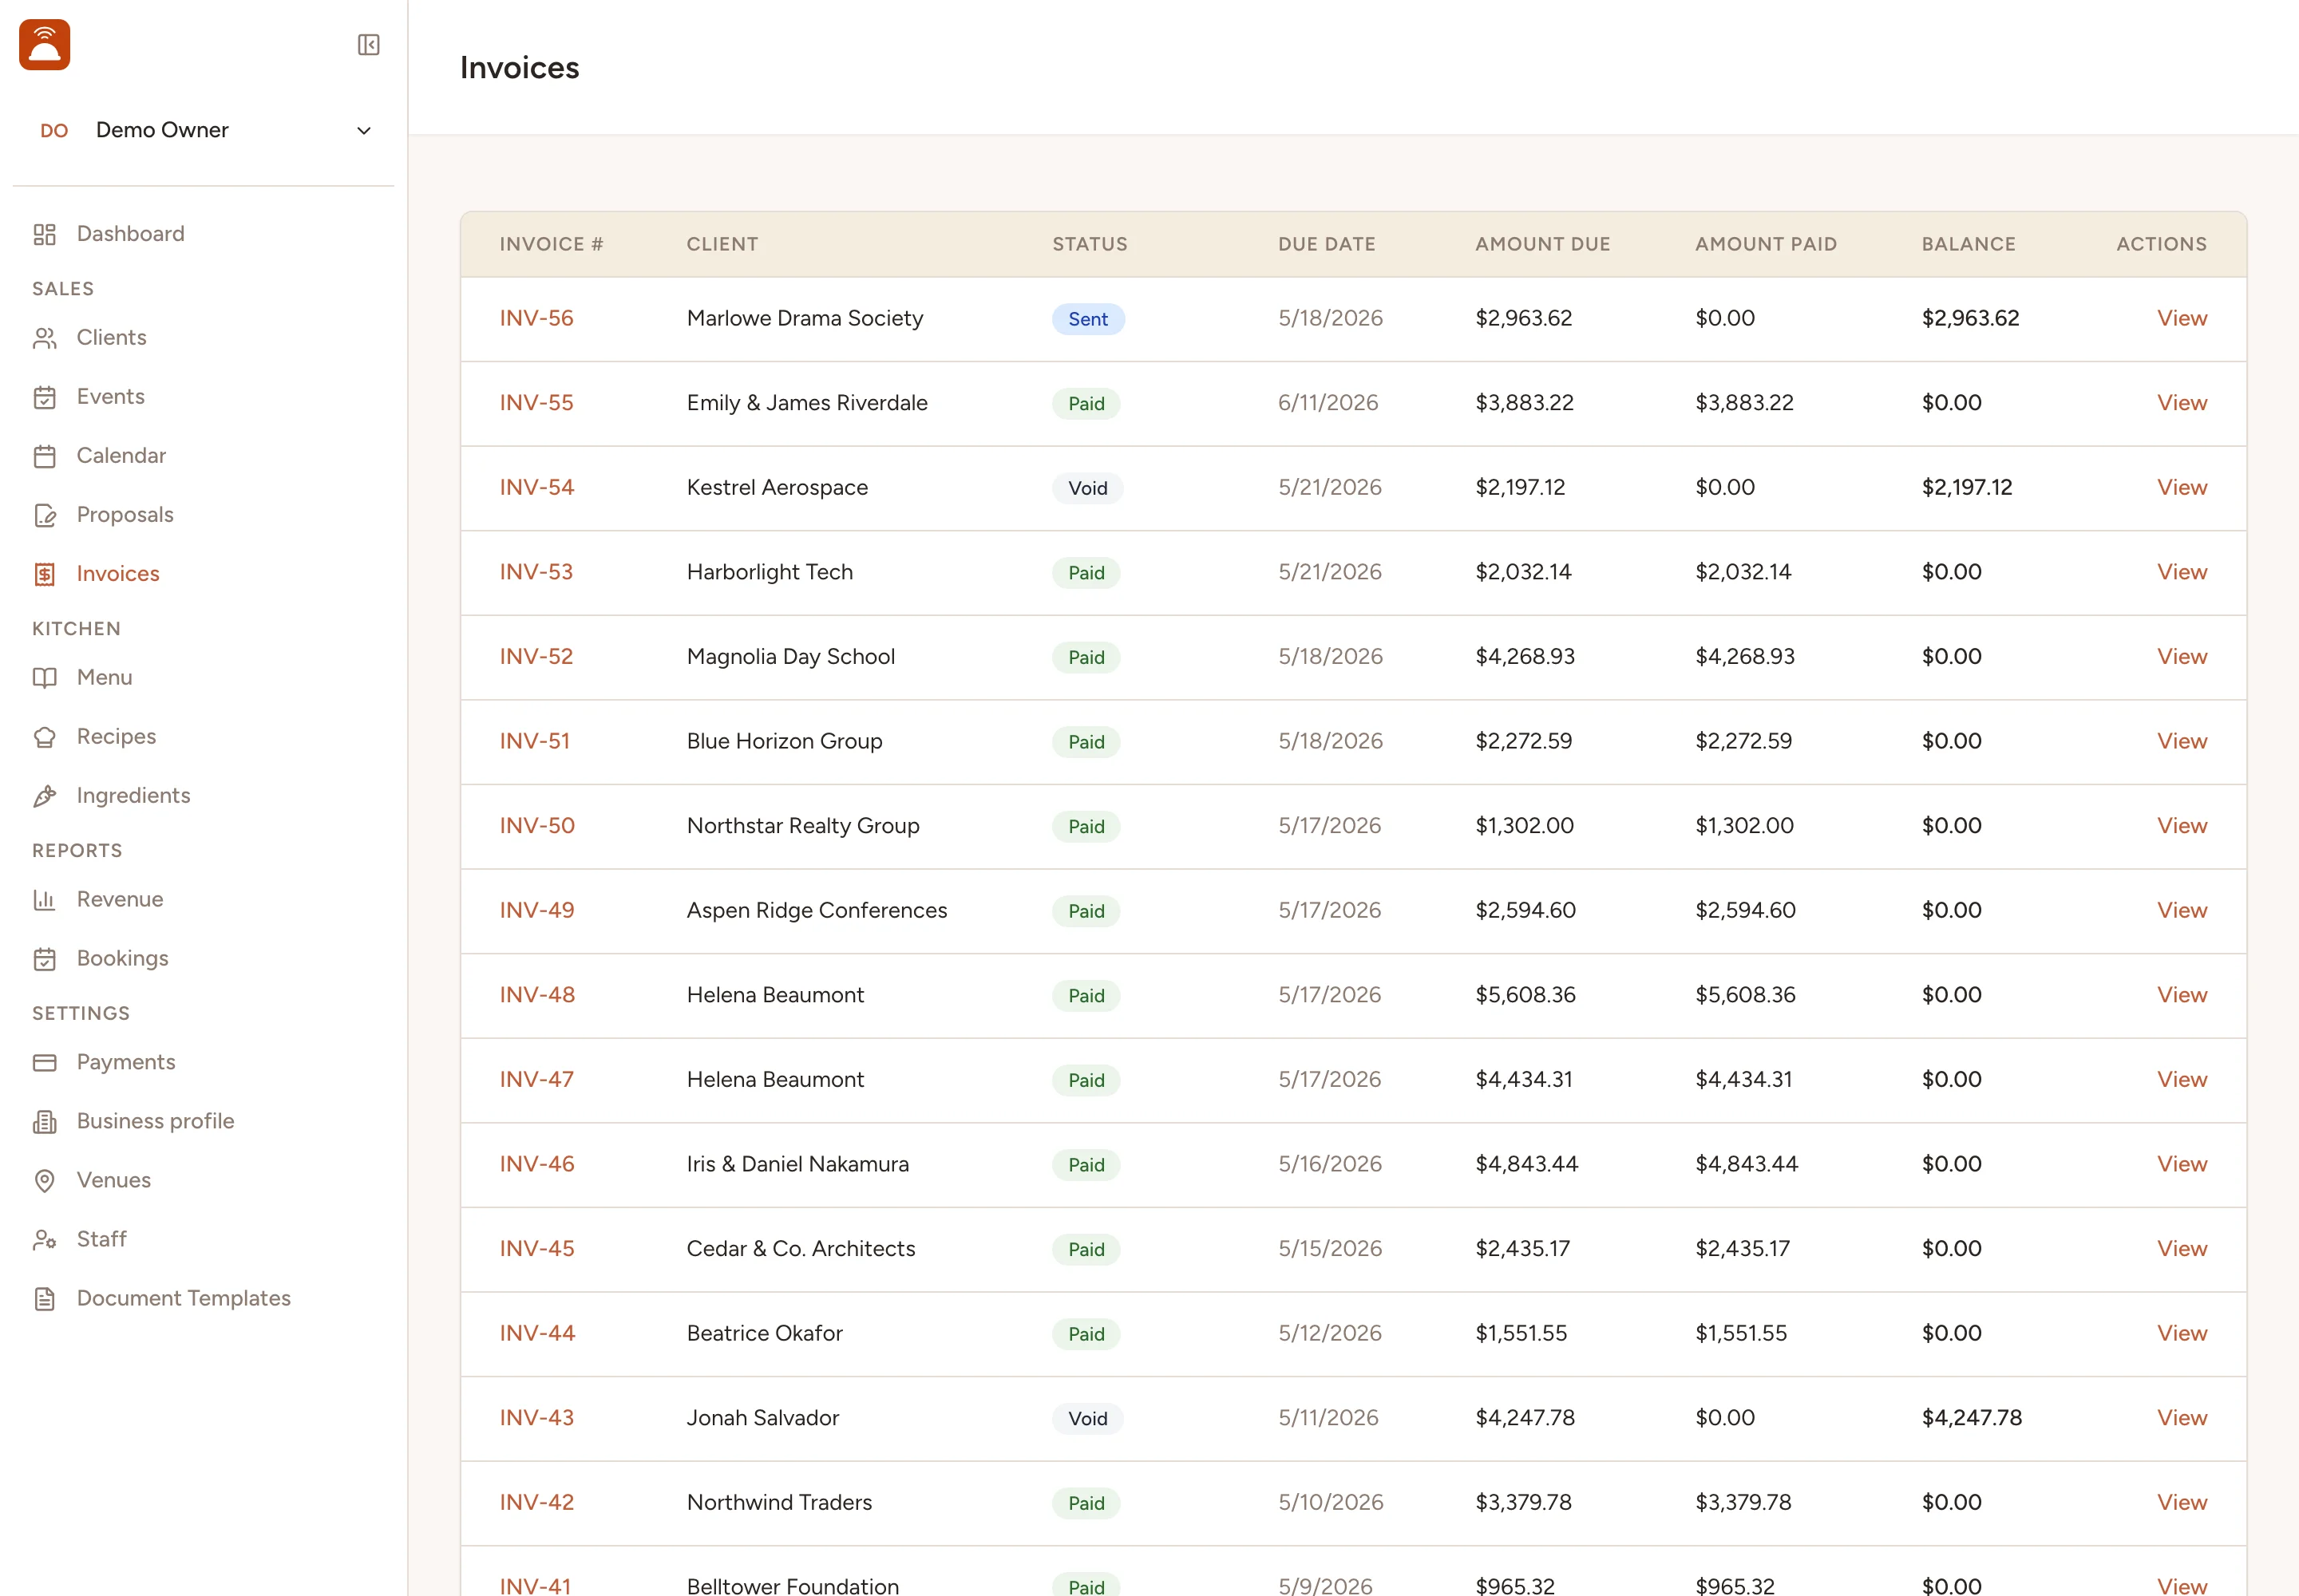2299x1596 pixels.
Task: Click the AMOUNT DUE column header
Action: click(1543, 244)
